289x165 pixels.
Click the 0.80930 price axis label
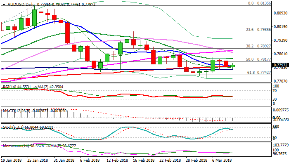pos(280,13)
